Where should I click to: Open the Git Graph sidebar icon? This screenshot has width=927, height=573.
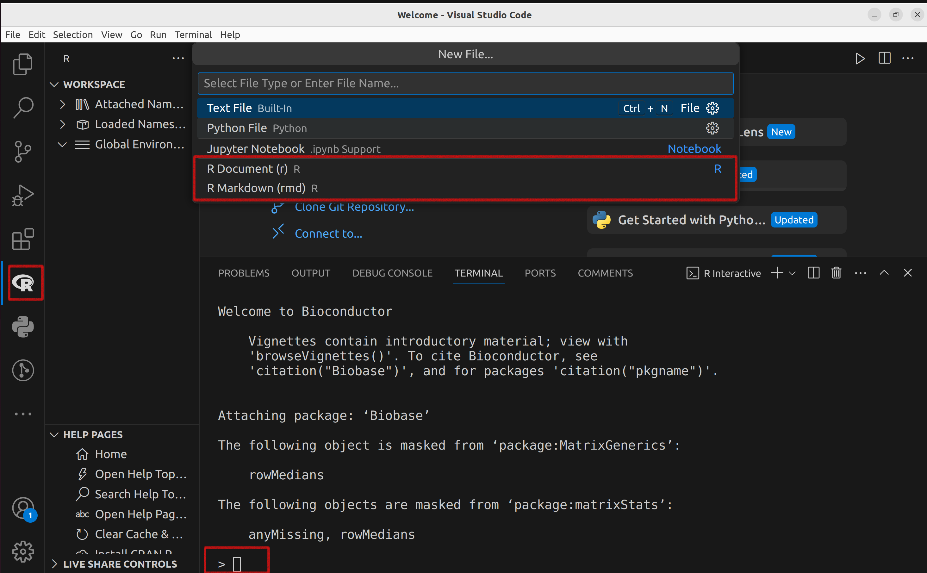click(x=23, y=370)
